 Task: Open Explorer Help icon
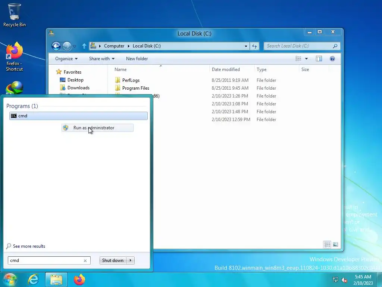[x=332, y=59]
